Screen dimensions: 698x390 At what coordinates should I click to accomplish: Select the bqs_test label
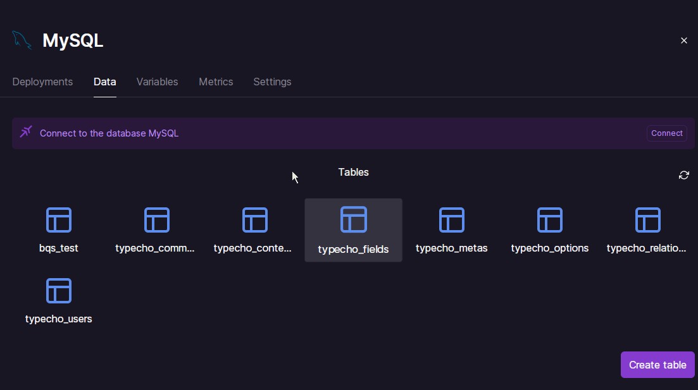click(59, 248)
